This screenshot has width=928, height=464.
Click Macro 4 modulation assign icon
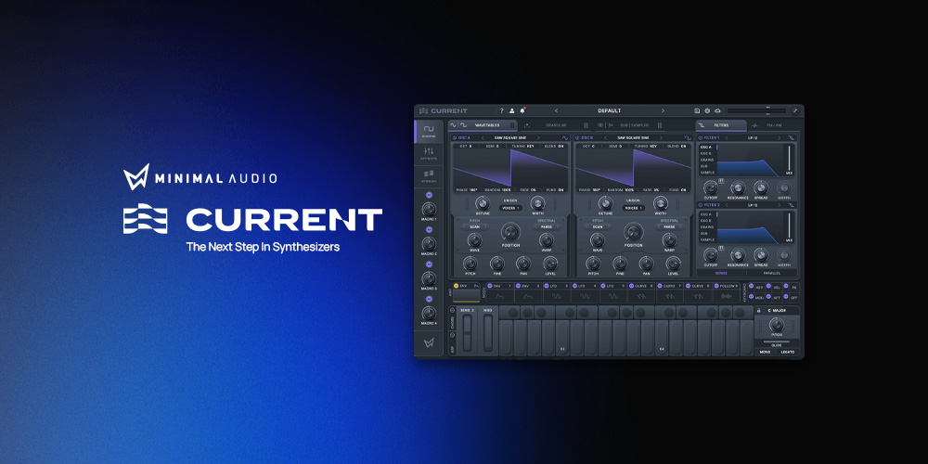click(x=429, y=299)
